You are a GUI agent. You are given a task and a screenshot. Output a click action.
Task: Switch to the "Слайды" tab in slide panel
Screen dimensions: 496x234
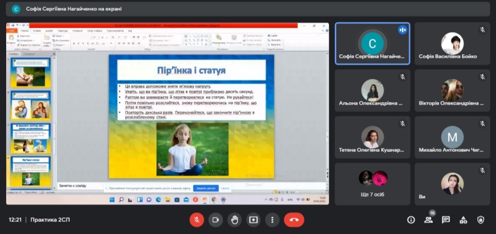[14, 53]
